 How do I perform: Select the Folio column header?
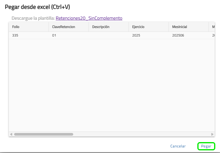(x=29, y=27)
